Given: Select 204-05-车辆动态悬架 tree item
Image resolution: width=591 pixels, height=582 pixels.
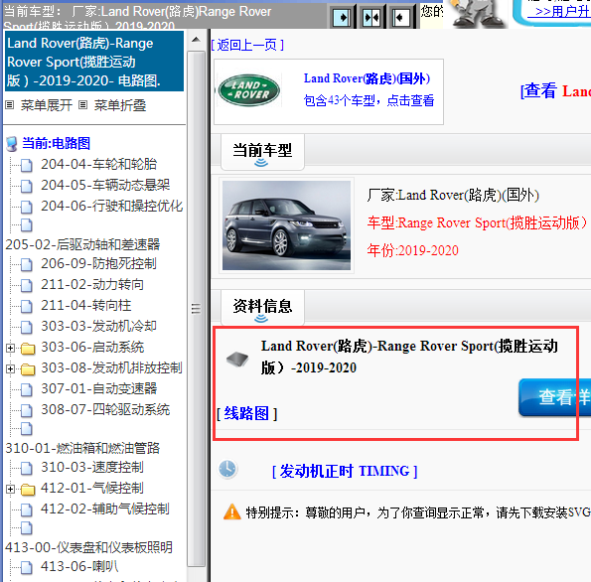Looking at the screenshot, I should (105, 185).
